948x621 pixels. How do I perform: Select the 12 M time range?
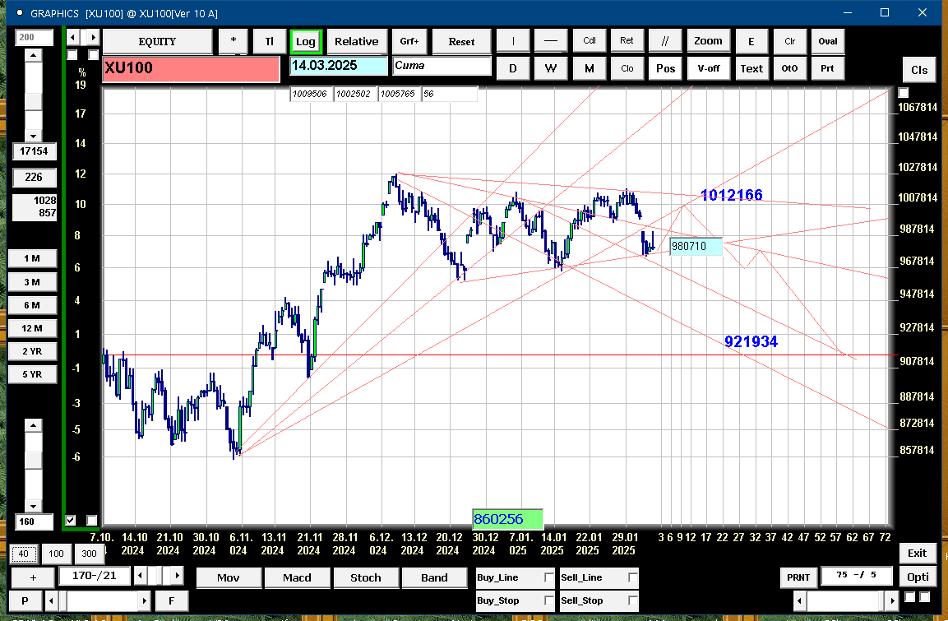(x=32, y=328)
